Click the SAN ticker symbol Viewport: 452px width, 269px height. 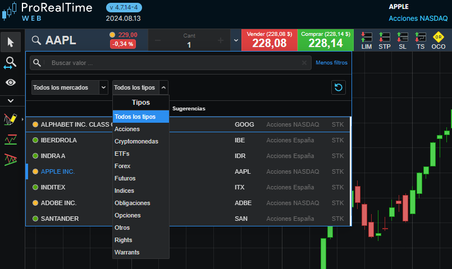[241, 219]
